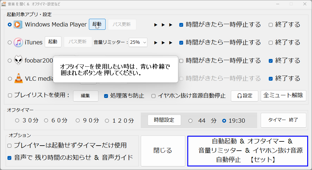Screen dimensions: 312x170
Task: Click the iTunes music note icon
Action: click(x=18, y=42)
